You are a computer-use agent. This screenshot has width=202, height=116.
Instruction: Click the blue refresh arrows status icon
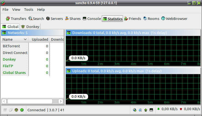point(140,110)
